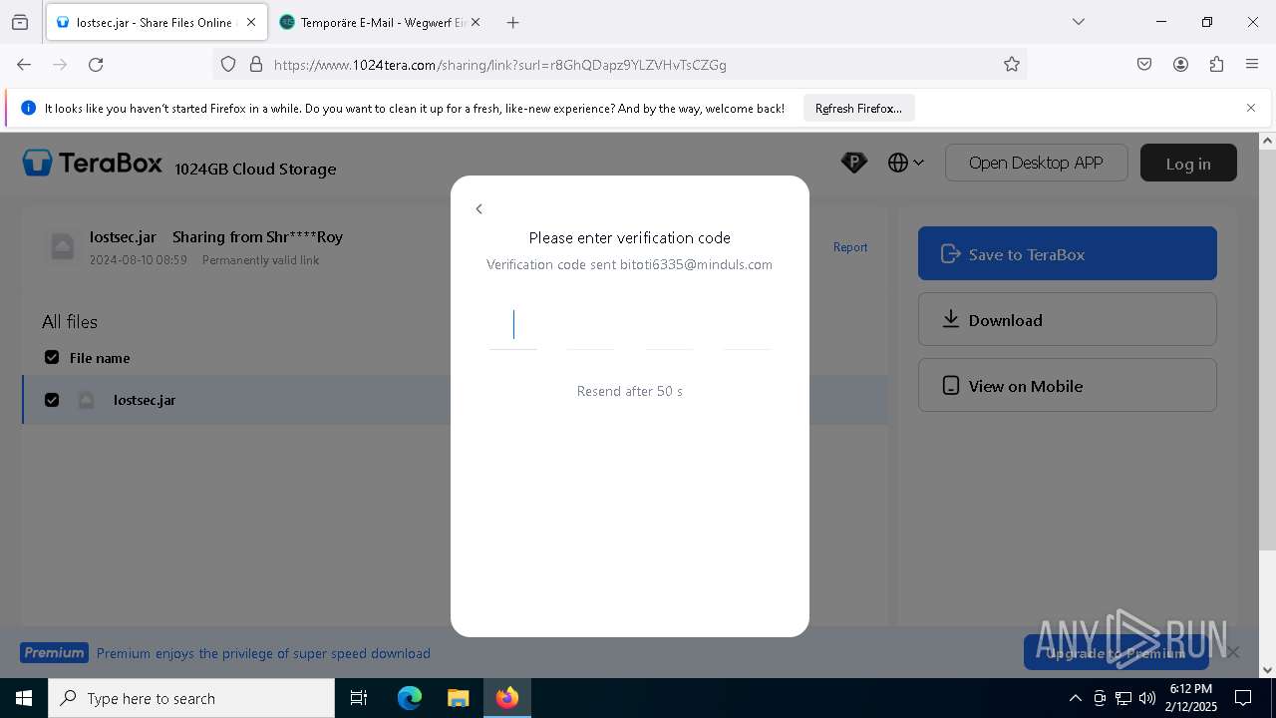The height and width of the screenshot is (718, 1276).
Task: Click the URL address bar
Action: click(x=618, y=64)
